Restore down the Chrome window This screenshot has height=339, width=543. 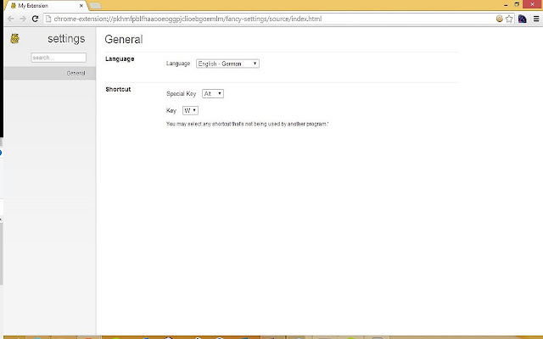tap(517, 4)
